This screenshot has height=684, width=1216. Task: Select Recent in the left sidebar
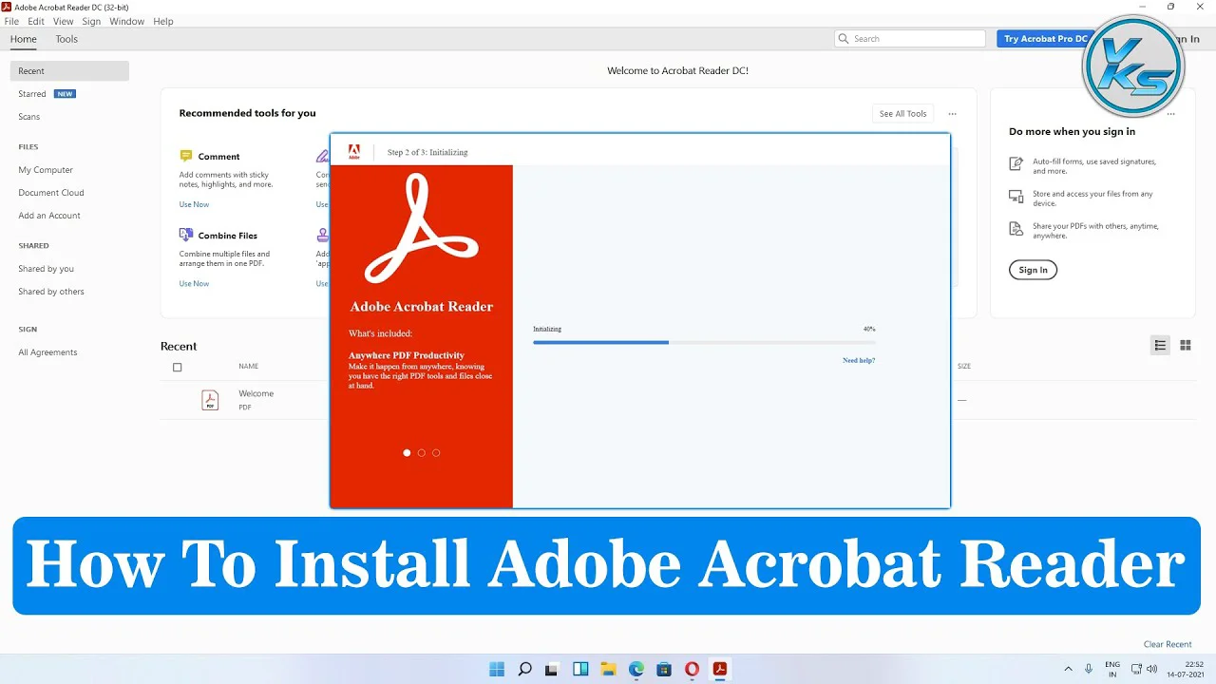[69, 71]
